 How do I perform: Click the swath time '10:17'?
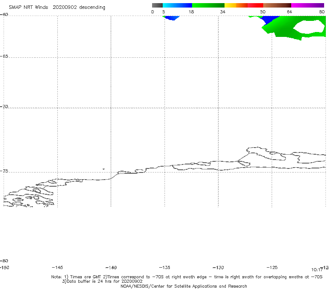pyautogui.click(x=317, y=270)
